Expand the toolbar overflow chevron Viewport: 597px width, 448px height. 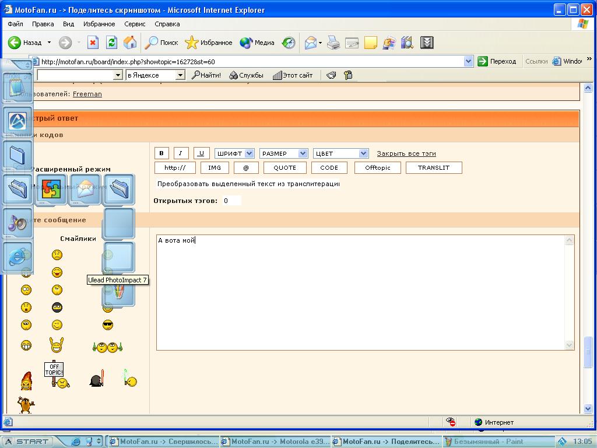[589, 59]
